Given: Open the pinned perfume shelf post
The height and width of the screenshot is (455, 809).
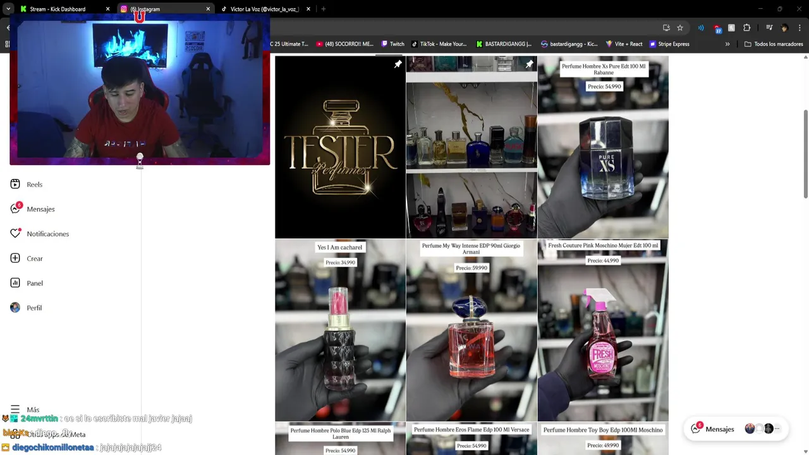Looking at the screenshot, I should coord(471,147).
